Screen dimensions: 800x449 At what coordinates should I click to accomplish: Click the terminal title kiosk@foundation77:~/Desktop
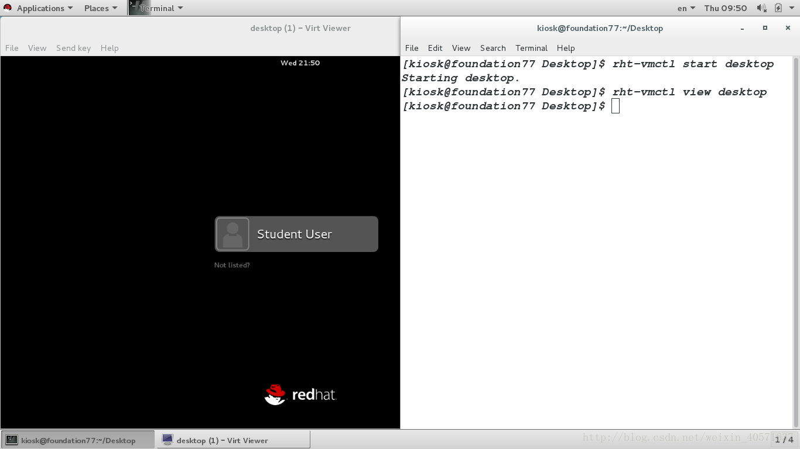coord(600,28)
